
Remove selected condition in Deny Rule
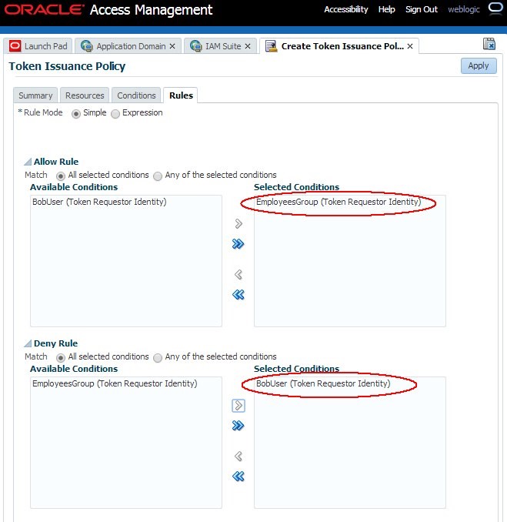pos(238,456)
